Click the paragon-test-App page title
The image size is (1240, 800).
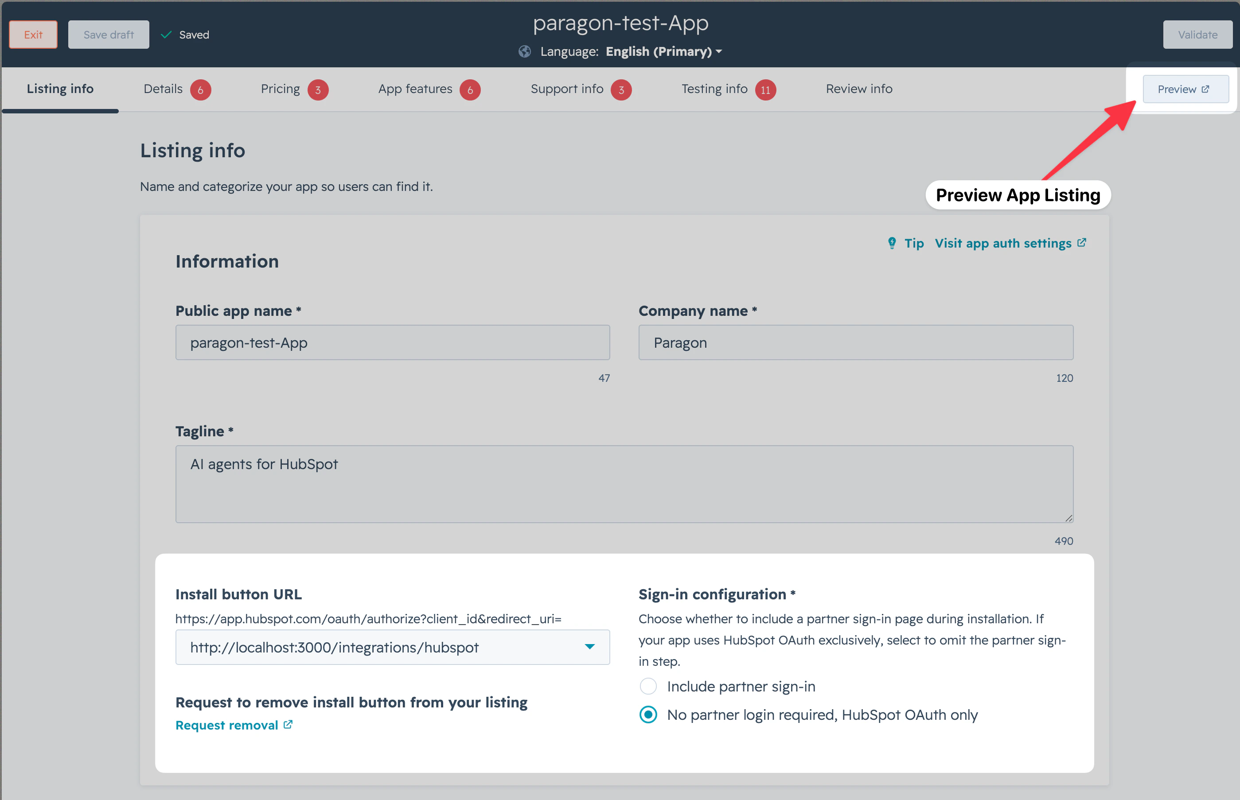620,23
